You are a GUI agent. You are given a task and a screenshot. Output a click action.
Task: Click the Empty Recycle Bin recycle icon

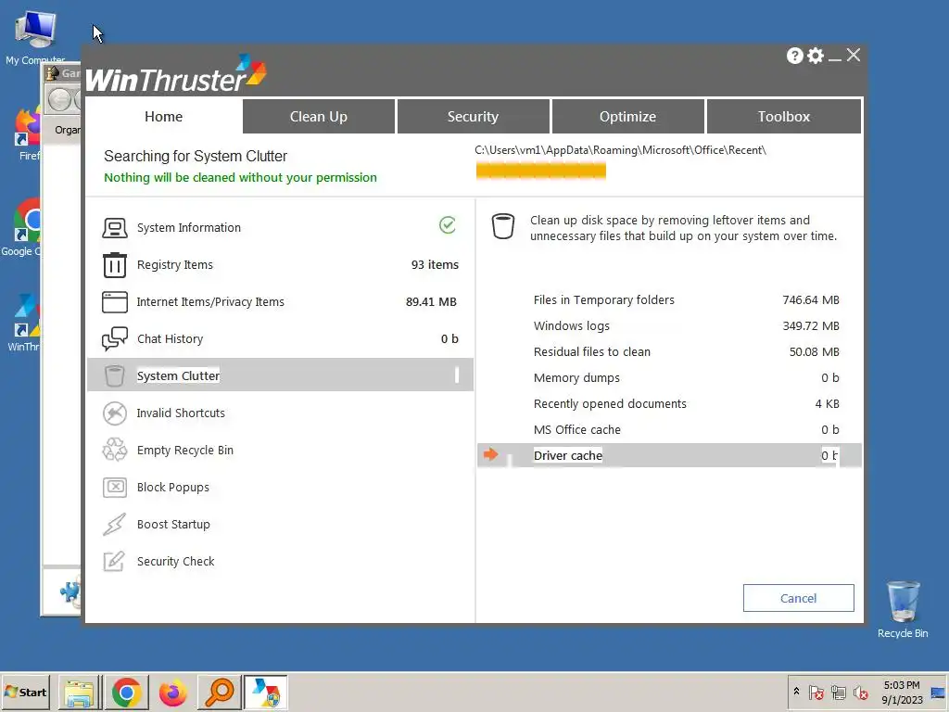coord(114,450)
